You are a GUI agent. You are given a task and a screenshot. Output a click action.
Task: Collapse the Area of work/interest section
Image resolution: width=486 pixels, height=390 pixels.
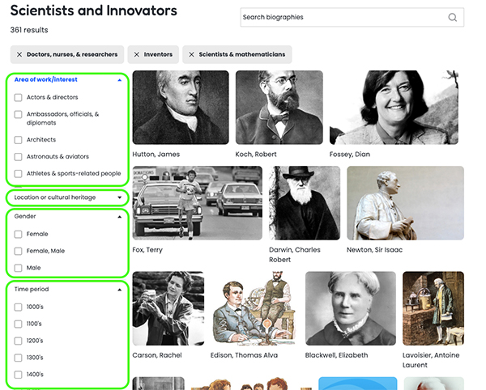coord(120,80)
